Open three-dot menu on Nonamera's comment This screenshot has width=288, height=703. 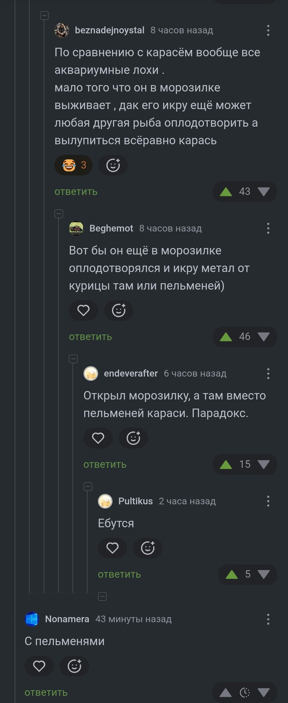pos(268,619)
